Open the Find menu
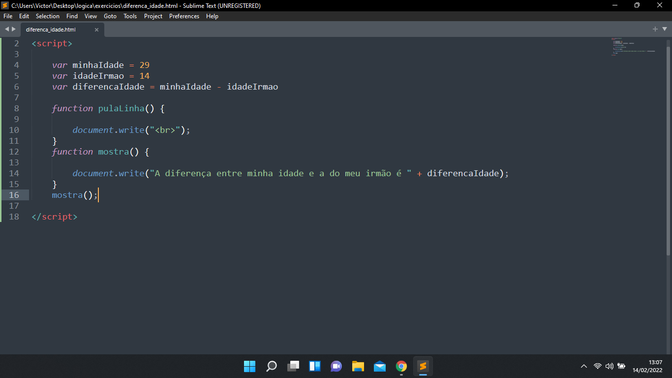Viewport: 672px width, 378px height. [x=72, y=16]
